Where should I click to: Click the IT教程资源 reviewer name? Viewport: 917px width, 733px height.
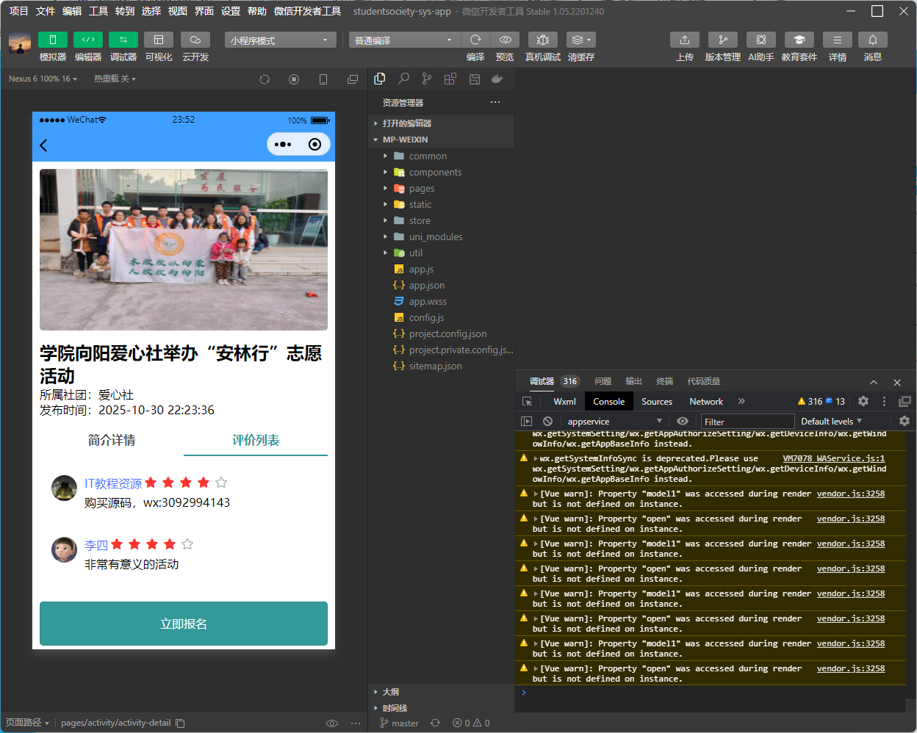(113, 483)
